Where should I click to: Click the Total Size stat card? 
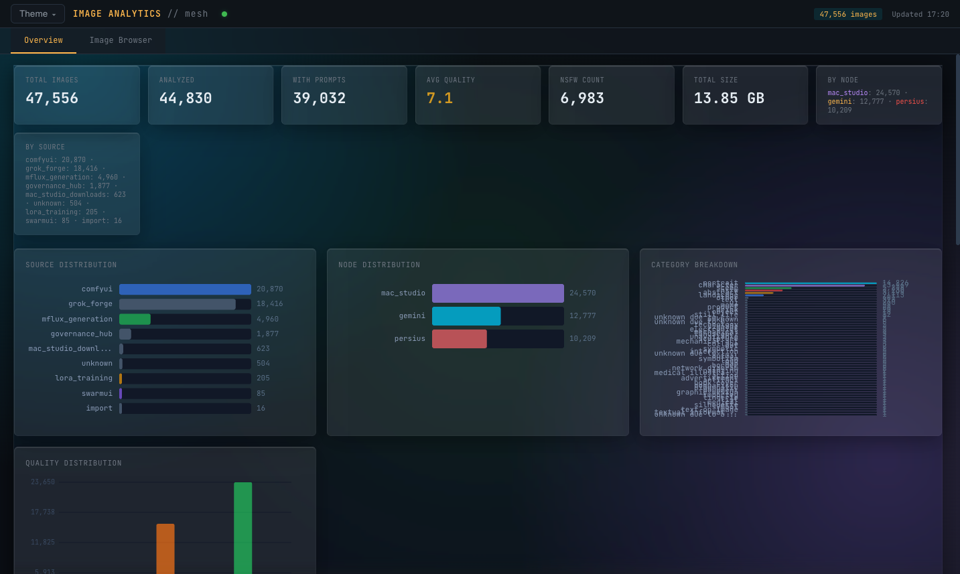[745, 95]
